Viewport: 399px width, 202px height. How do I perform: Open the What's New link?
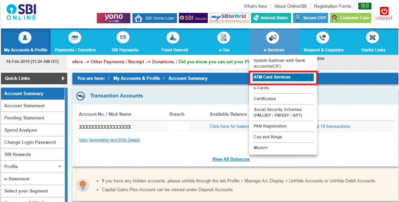tap(255, 6)
